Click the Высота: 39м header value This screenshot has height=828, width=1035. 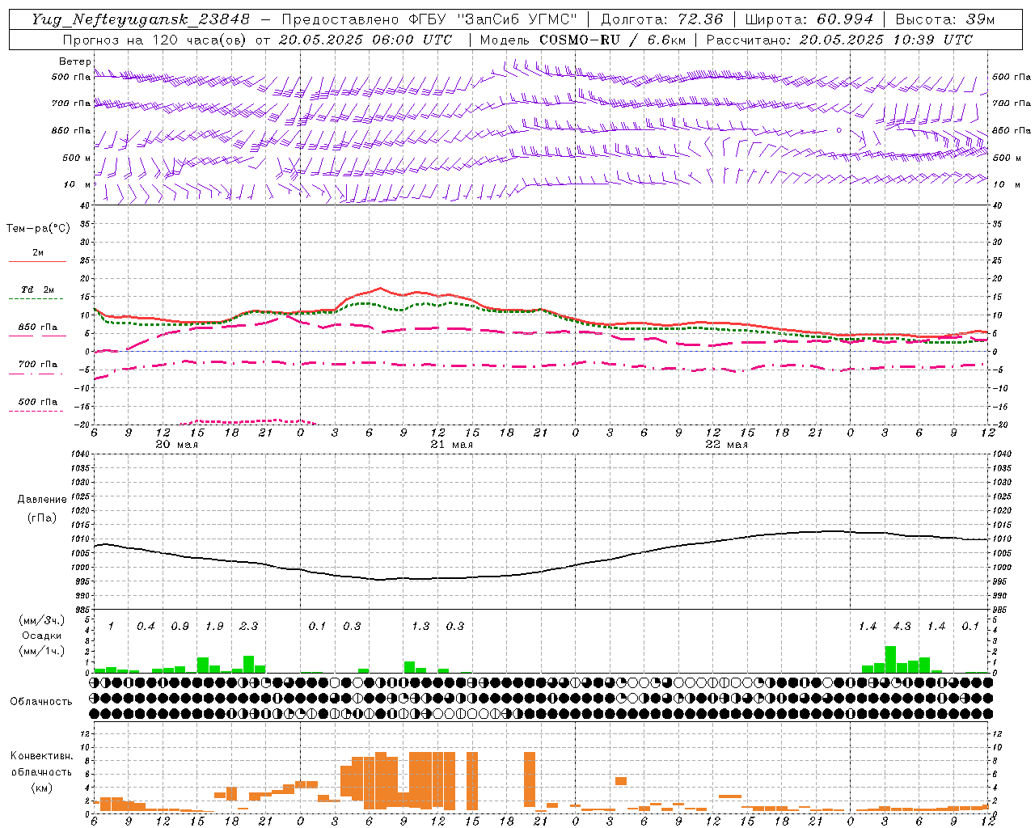pyautogui.click(x=944, y=19)
